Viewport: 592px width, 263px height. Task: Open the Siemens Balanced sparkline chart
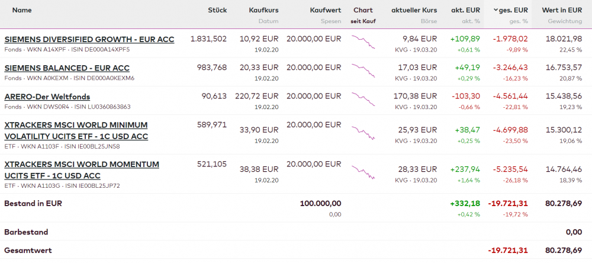(363, 71)
